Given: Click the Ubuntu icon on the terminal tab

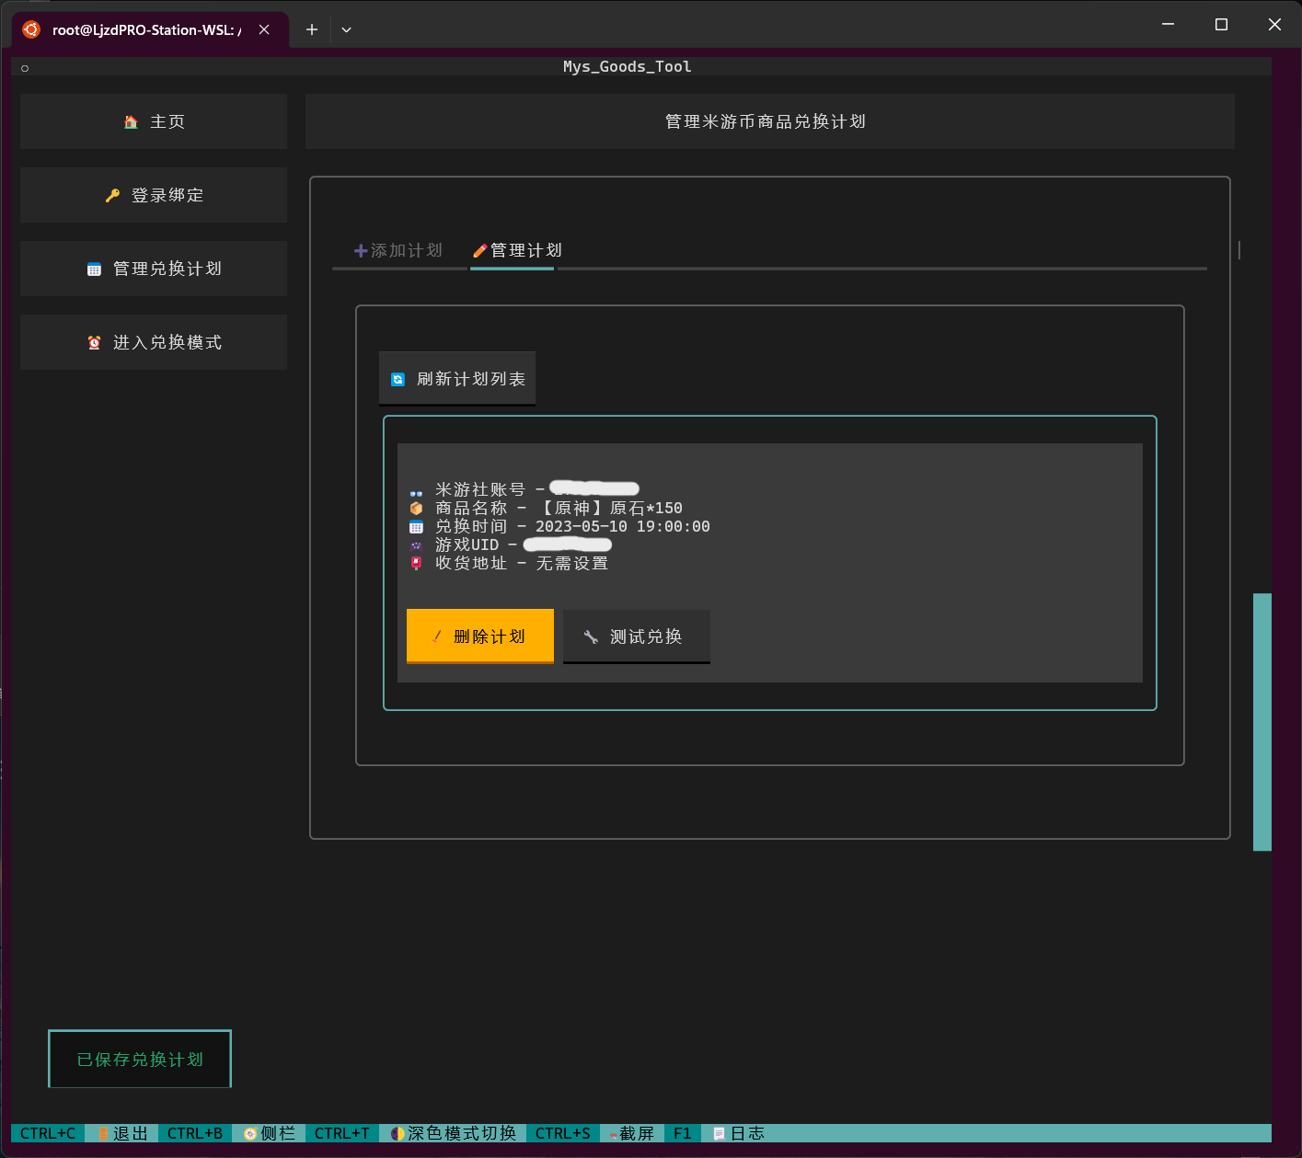Looking at the screenshot, I should tap(30, 29).
